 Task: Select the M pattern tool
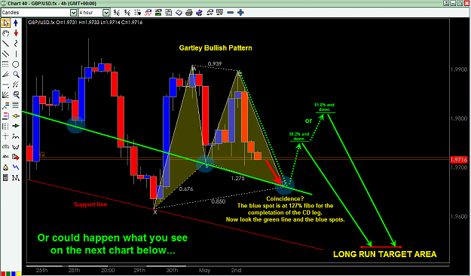[16, 178]
